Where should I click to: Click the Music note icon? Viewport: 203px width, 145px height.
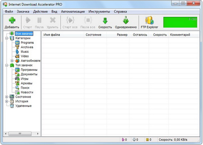pyautogui.click(x=17, y=52)
